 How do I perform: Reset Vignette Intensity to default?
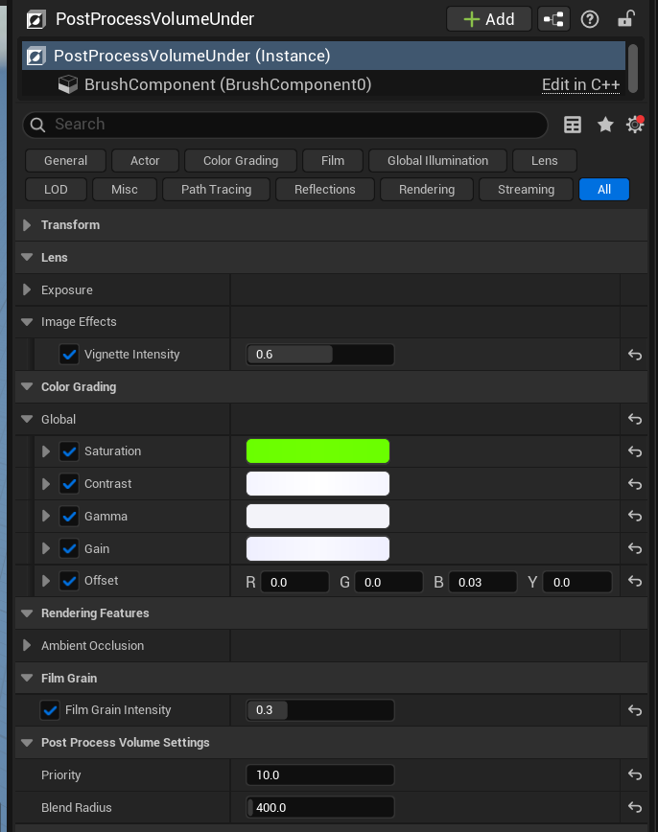[635, 355]
